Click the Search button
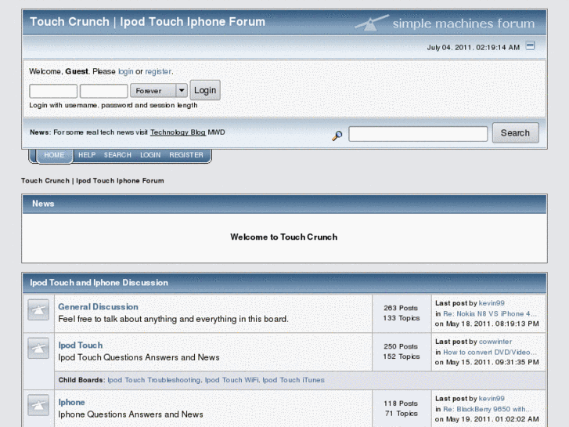Image resolution: width=569 pixels, height=427 pixels. 515,133
